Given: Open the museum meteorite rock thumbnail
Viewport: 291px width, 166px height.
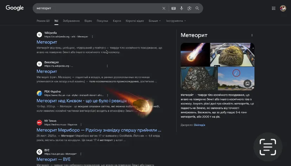Looking at the screenshot, I should (232, 55).
